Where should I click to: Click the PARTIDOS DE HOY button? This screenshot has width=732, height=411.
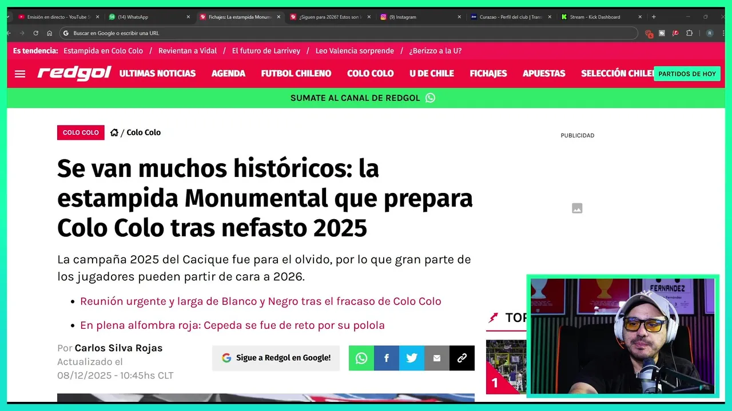tap(687, 74)
